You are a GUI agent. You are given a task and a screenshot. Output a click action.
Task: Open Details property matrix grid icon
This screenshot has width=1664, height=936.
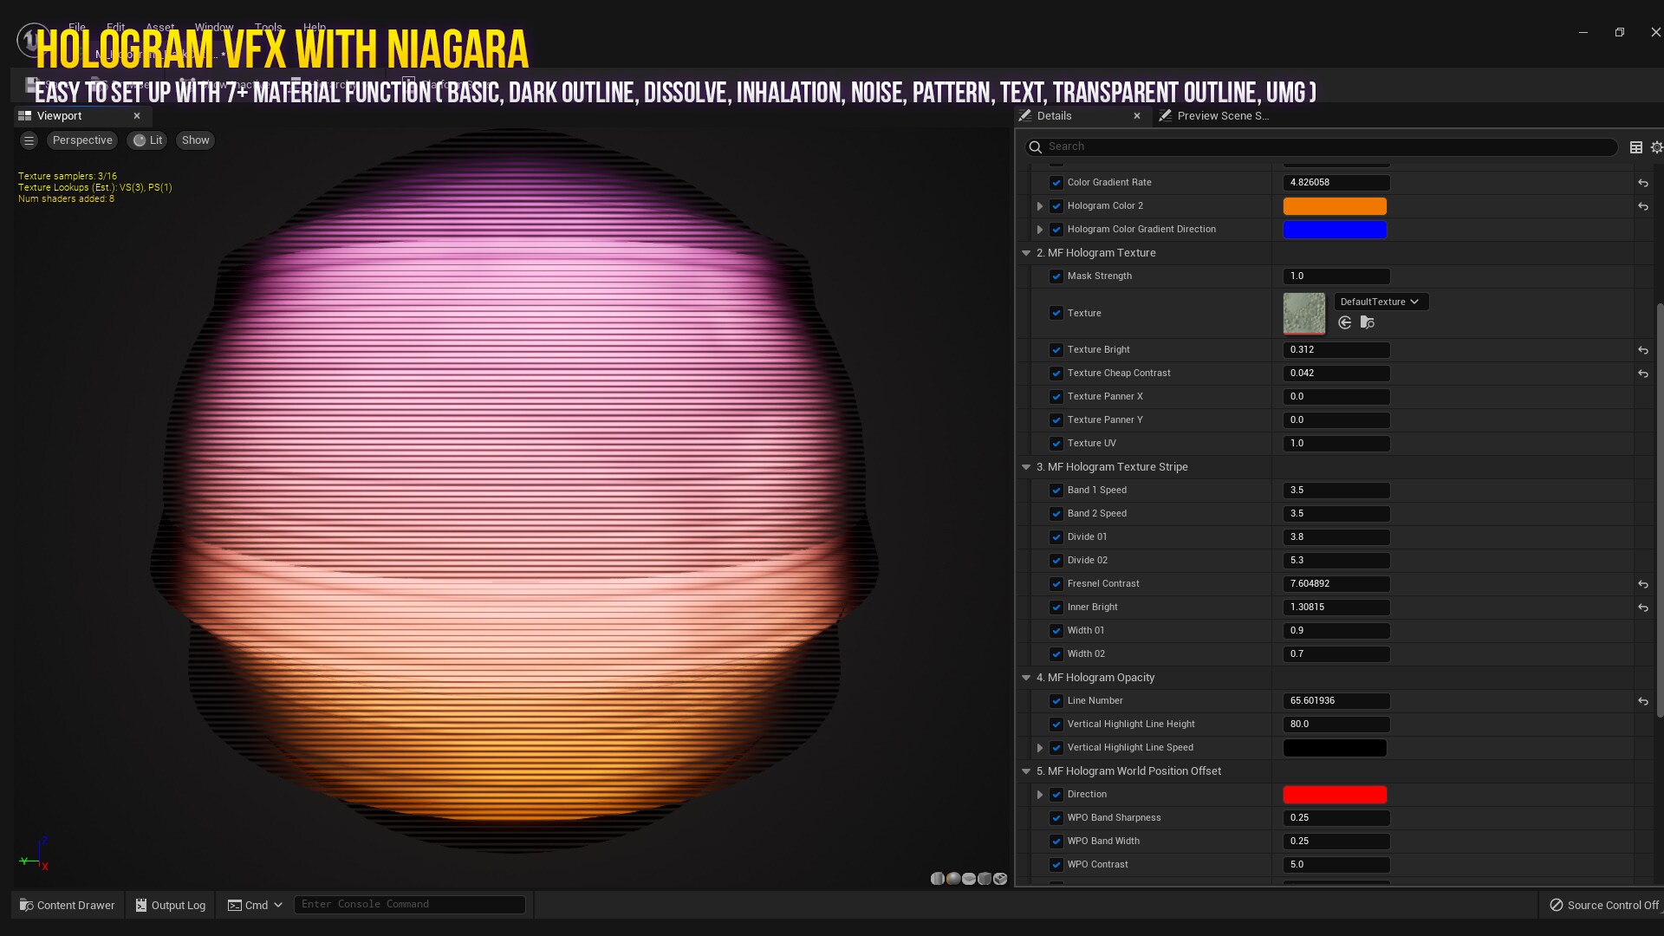pyautogui.click(x=1636, y=147)
